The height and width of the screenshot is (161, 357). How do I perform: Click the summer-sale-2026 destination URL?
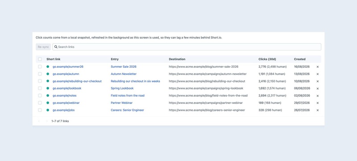point(203,66)
